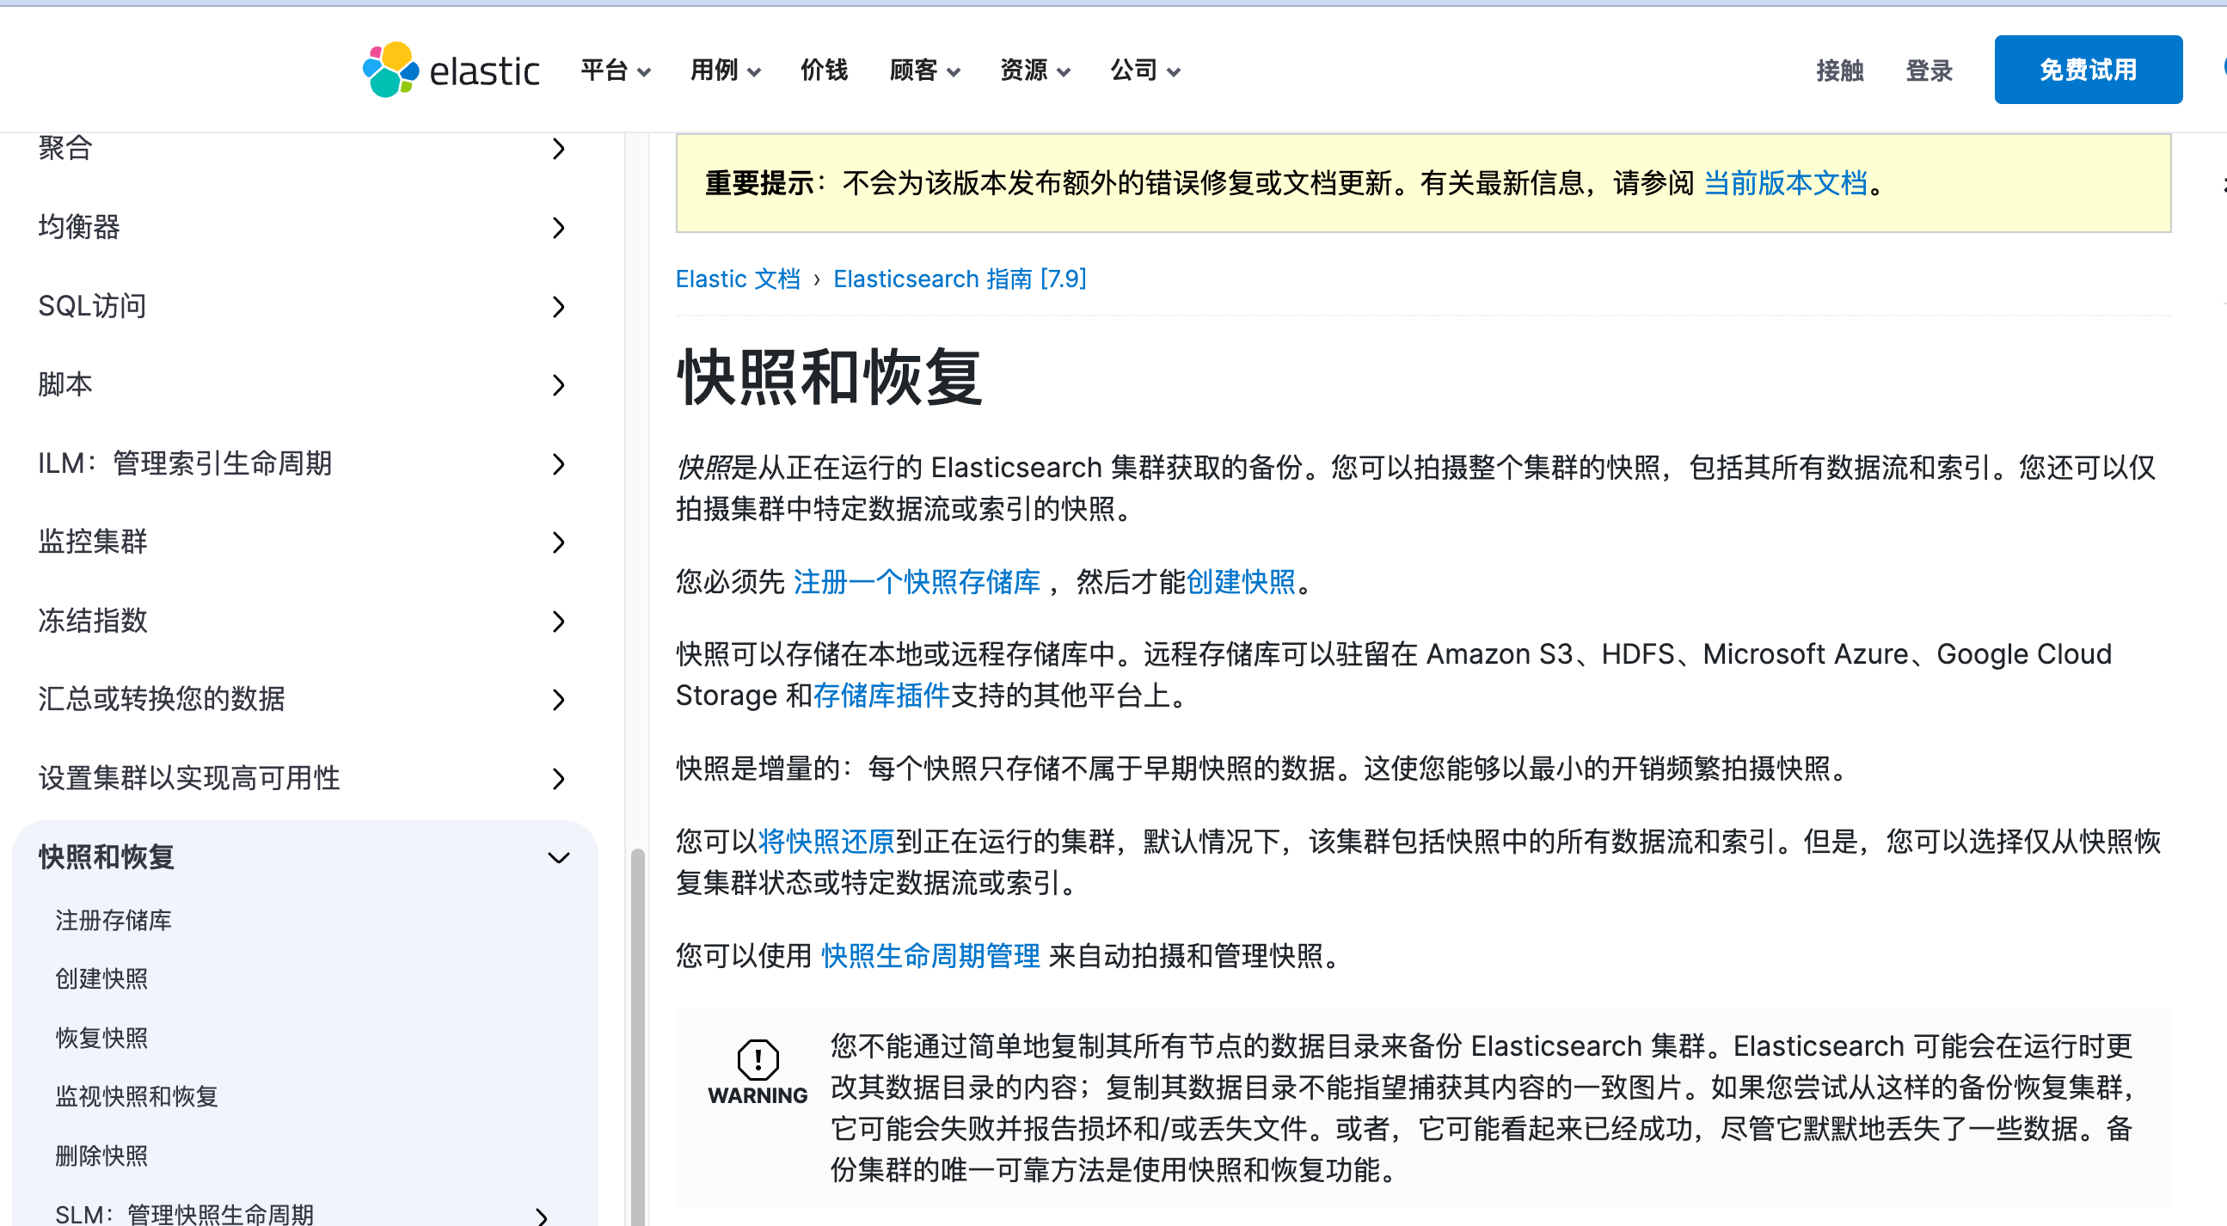Click the warning exclamation icon
The height and width of the screenshot is (1226, 2227).
758,1058
